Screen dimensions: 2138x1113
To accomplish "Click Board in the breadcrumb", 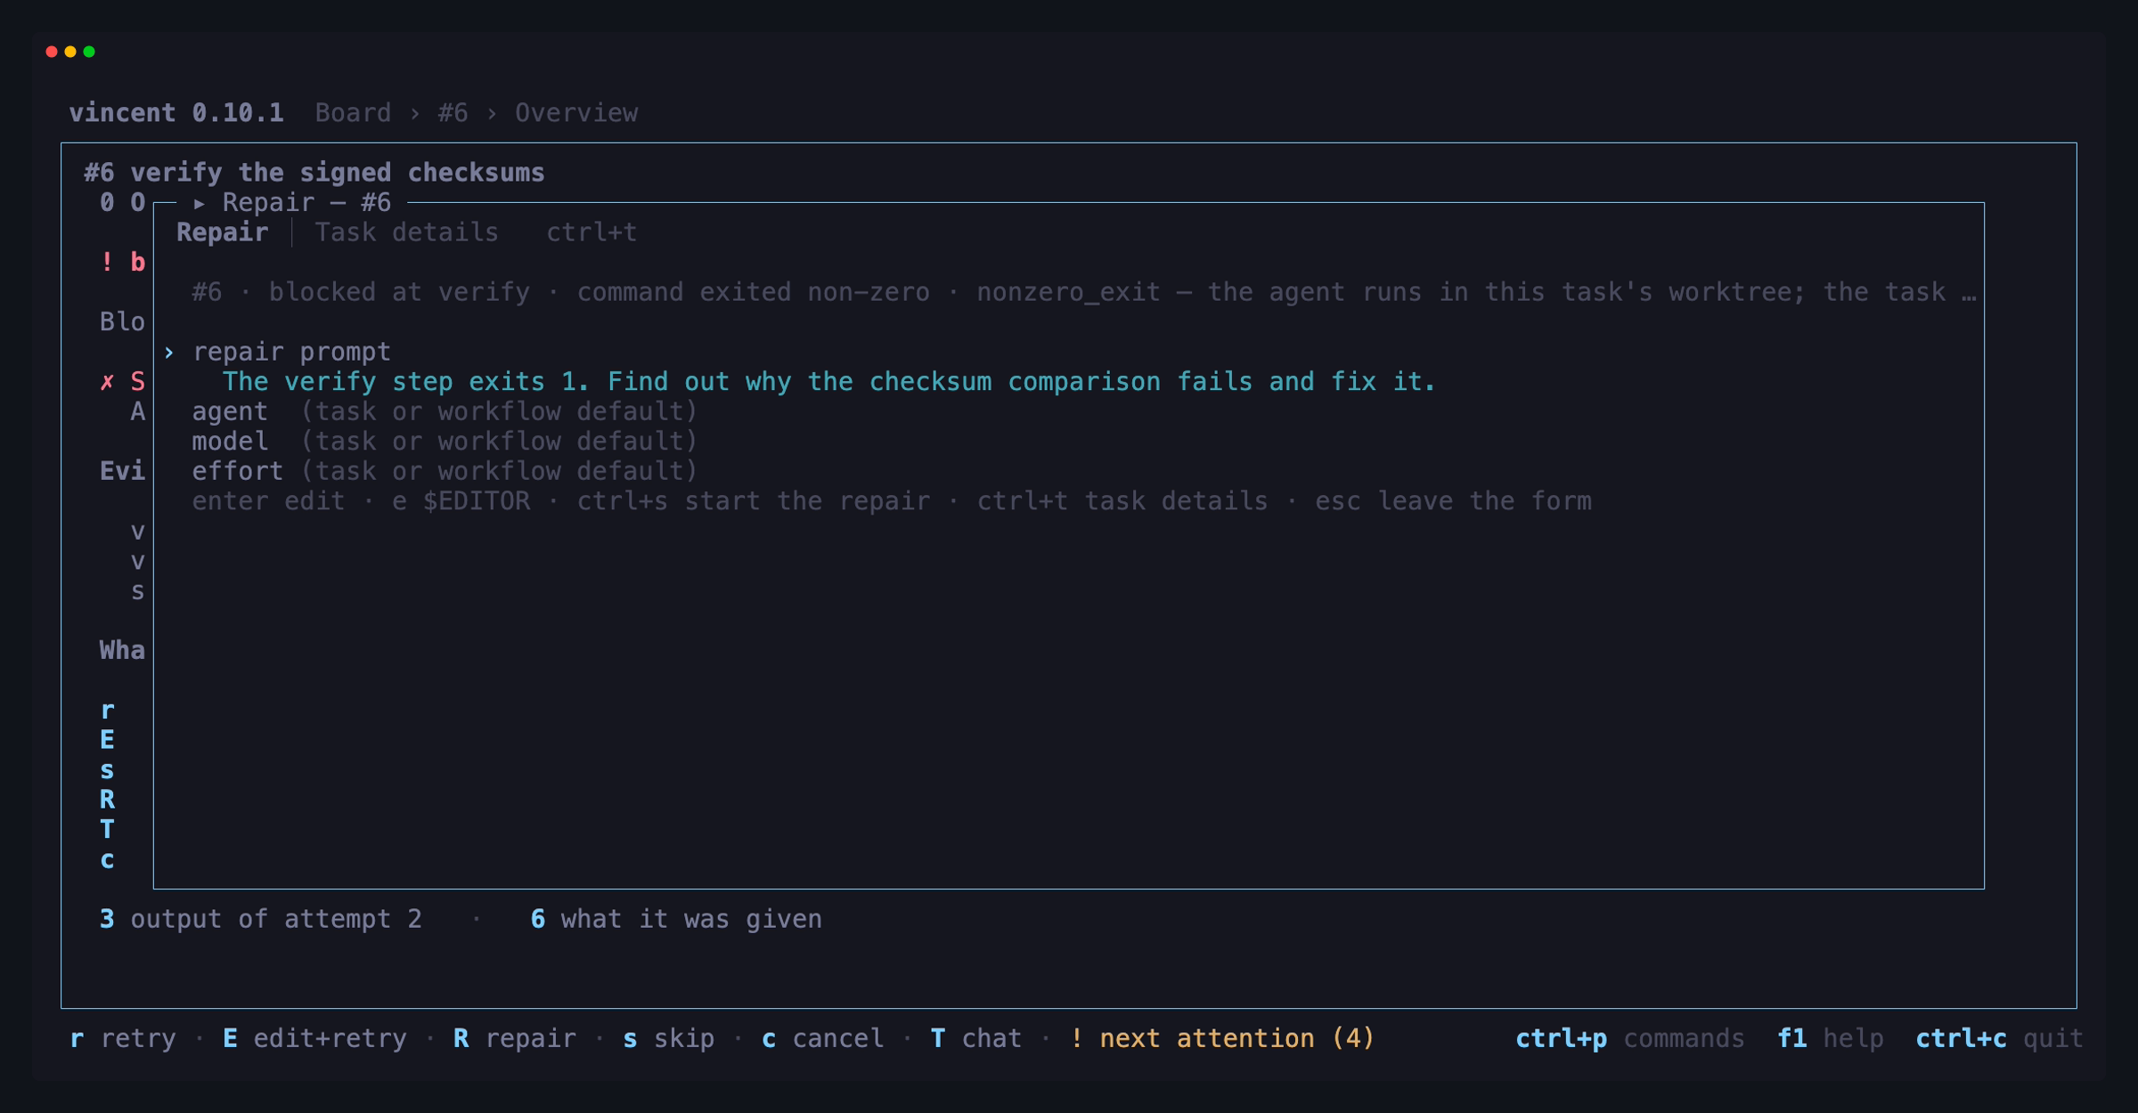I will pyautogui.click(x=353, y=113).
